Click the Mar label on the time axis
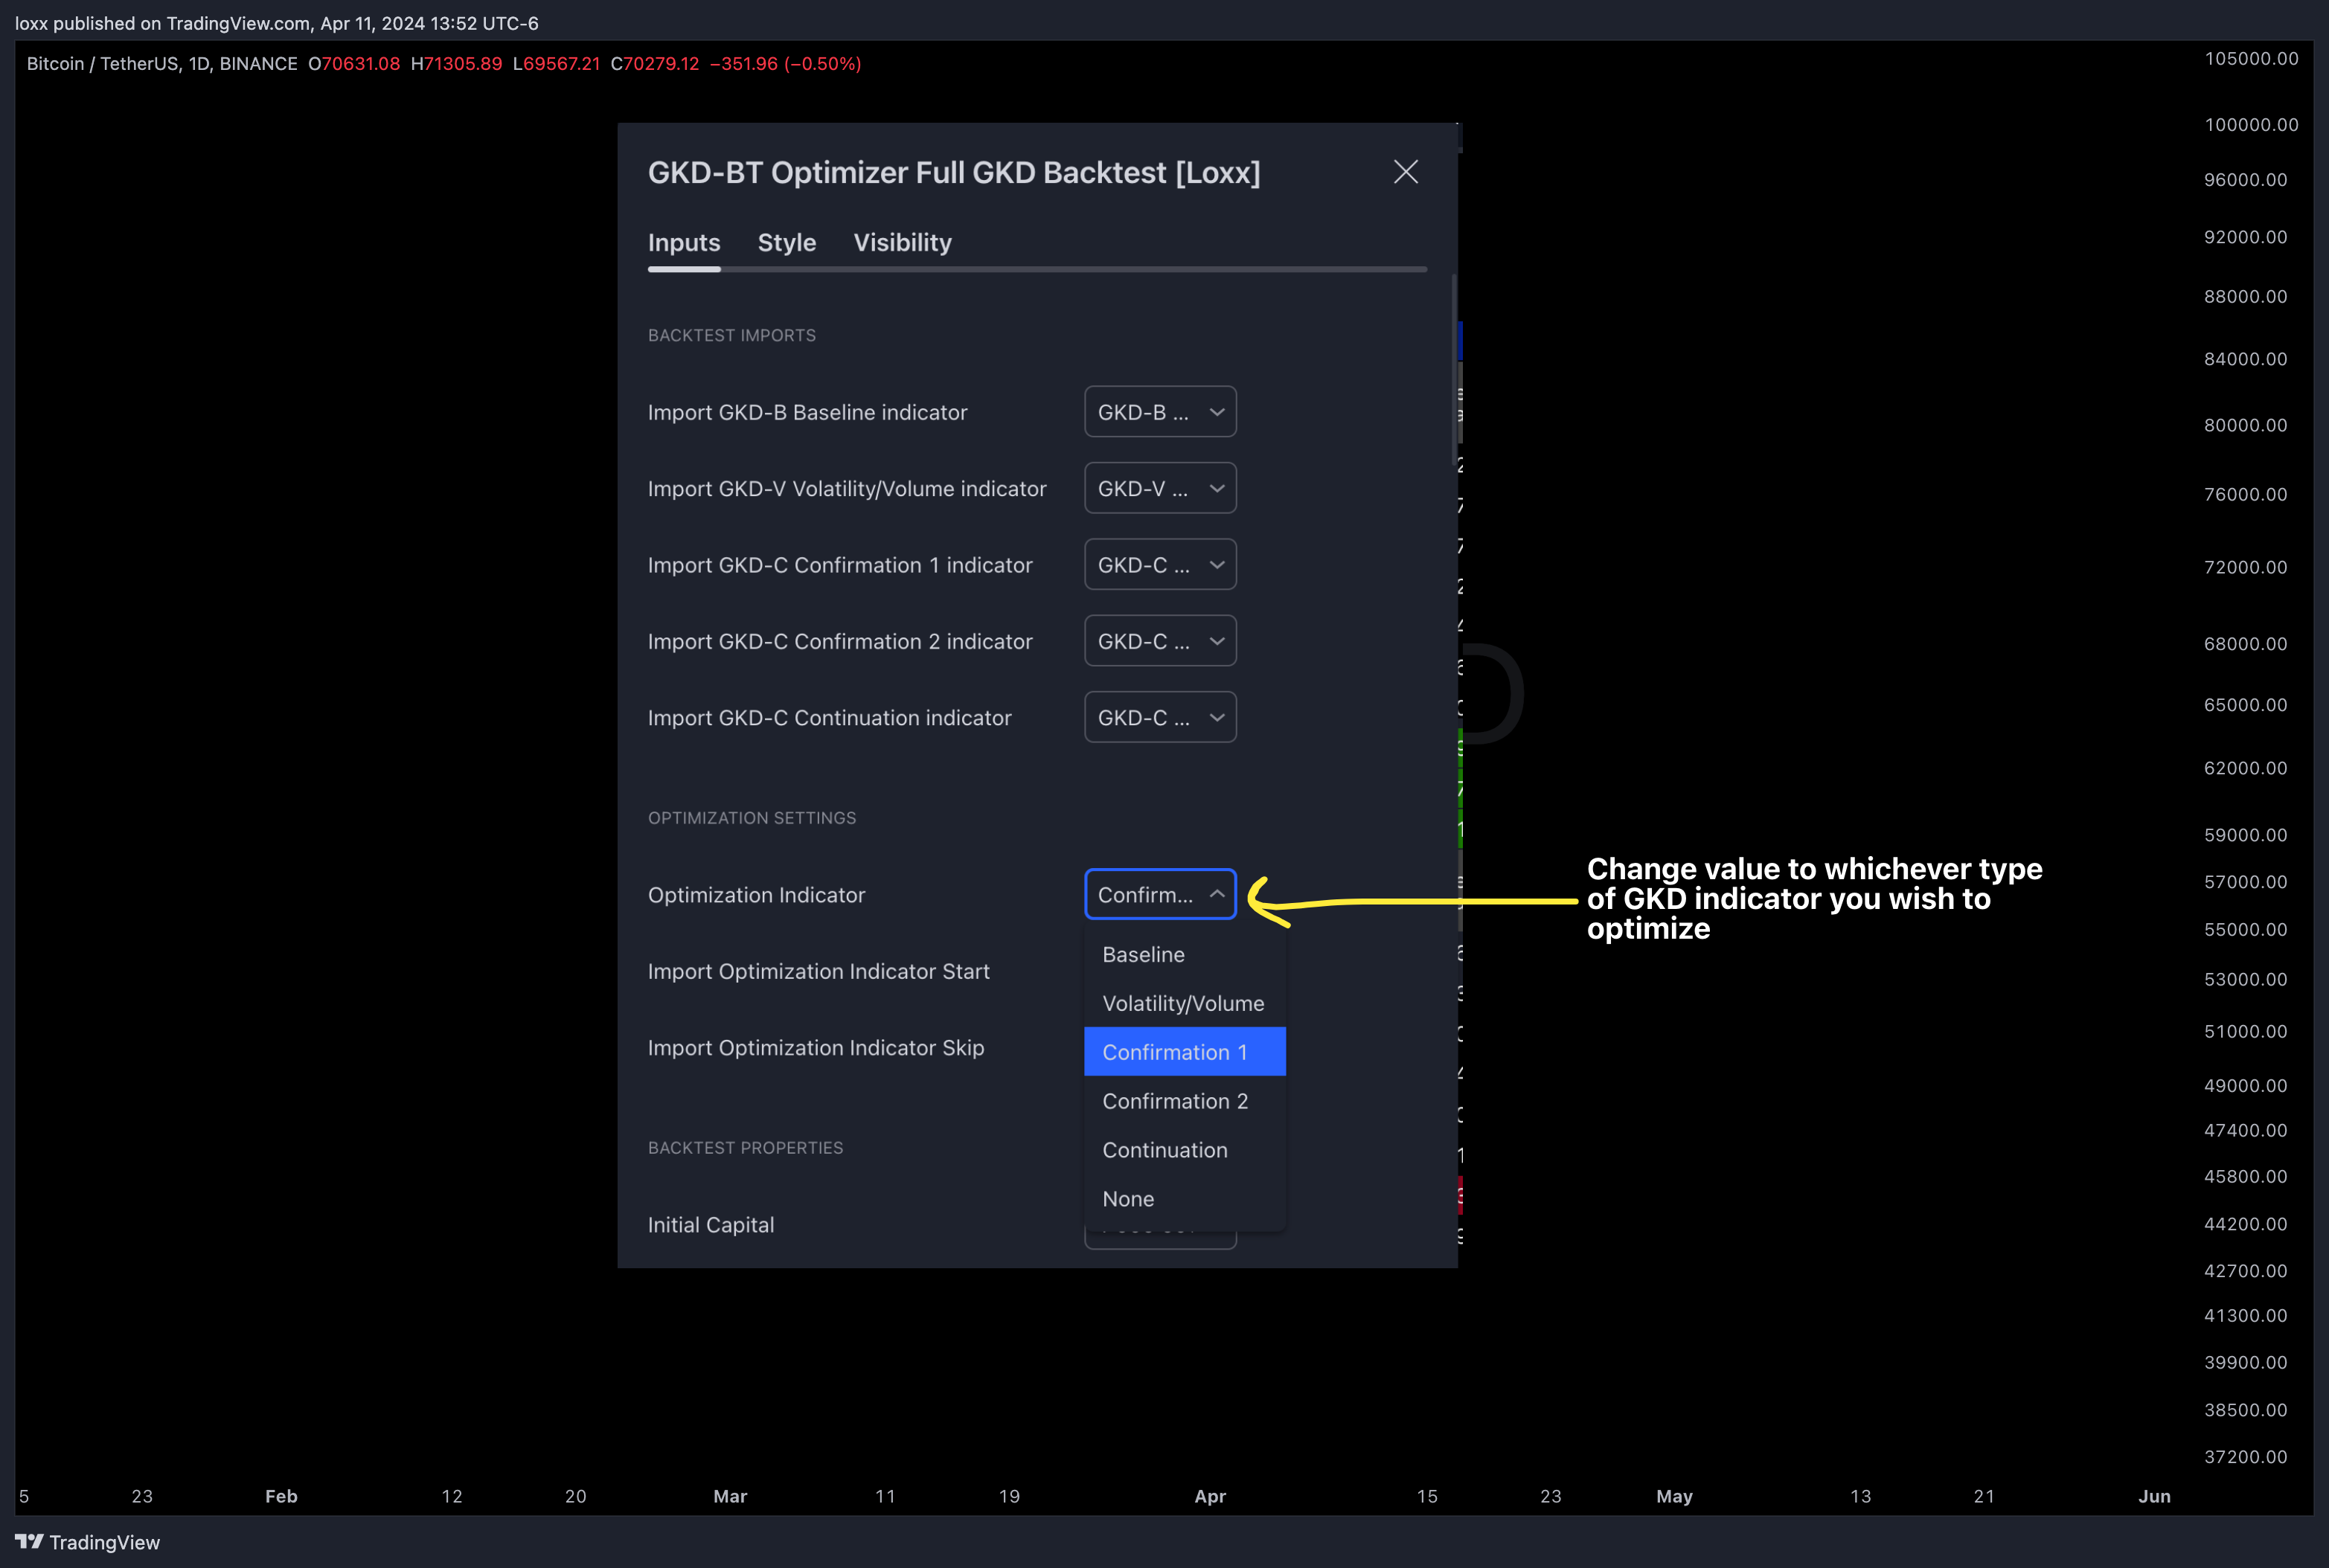The height and width of the screenshot is (1568, 2329). click(x=730, y=1496)
